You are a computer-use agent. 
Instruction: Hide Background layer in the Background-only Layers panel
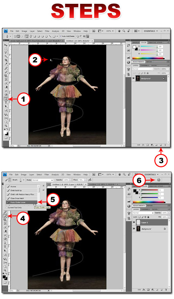pos(134,78)
